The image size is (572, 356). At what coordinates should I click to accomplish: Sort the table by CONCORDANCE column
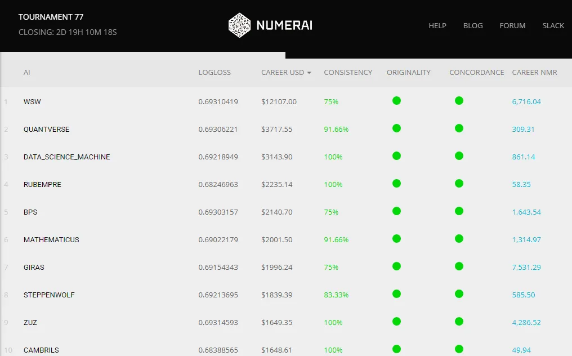pos(477,72)
